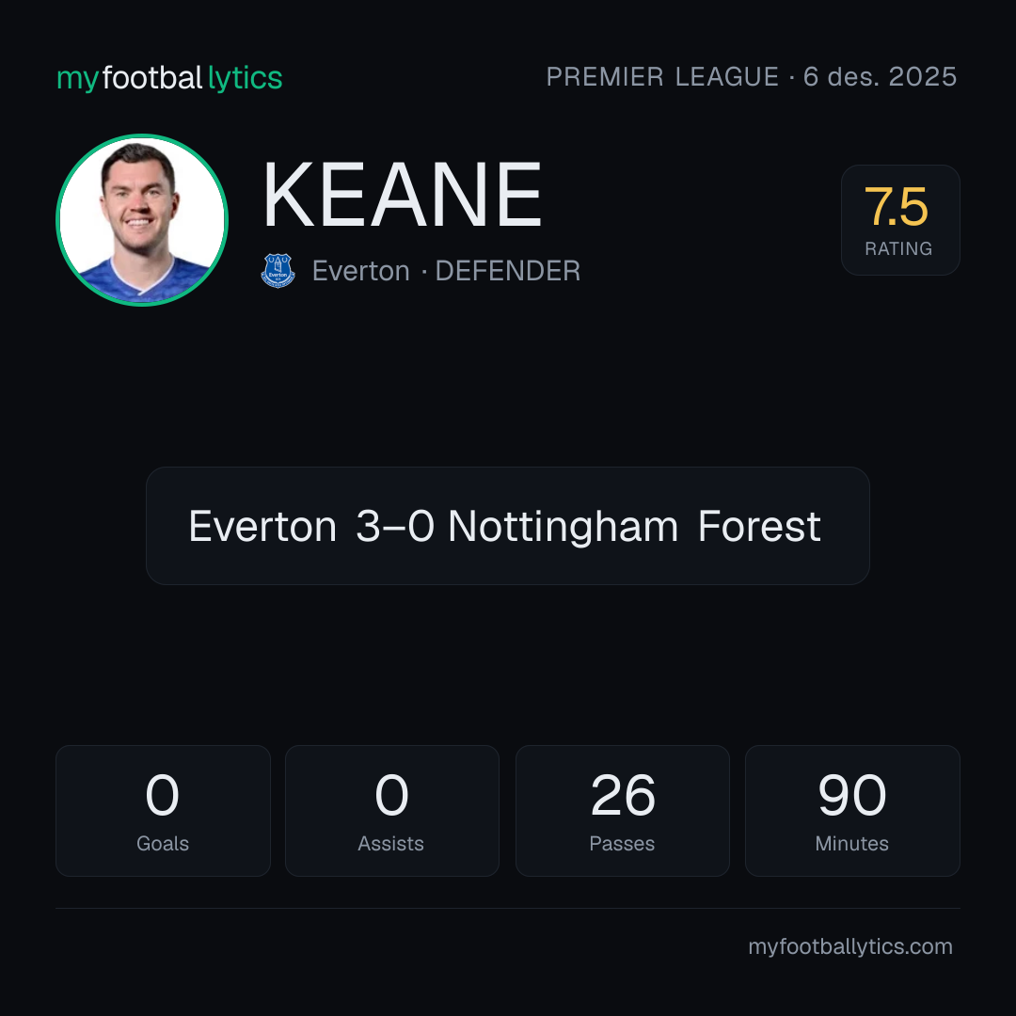Click the Everton team name text

pyautogui.click(x=361, y=271)
